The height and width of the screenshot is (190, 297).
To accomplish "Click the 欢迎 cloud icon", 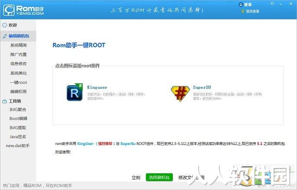I will click(4, 25).
